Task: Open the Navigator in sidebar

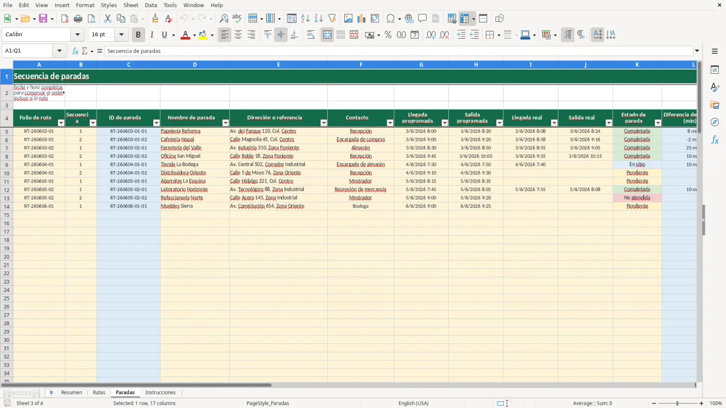Action: [715, 122]
